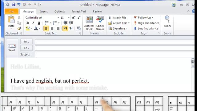Screen dimensions: 197x111
Task: Click in the Cc address field
Action: tap(115, 48)
